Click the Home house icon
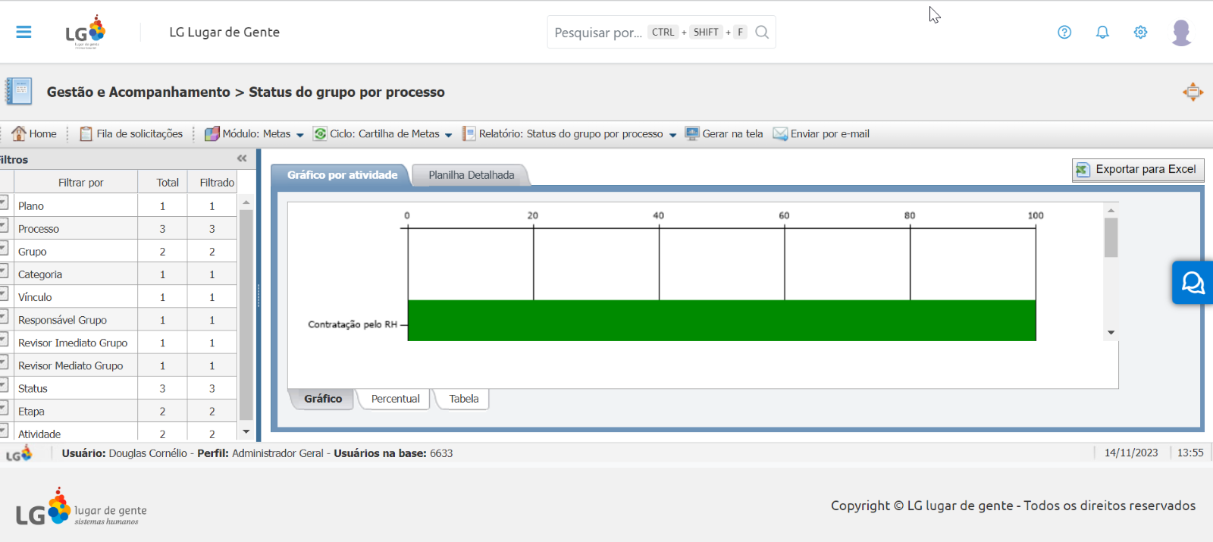 [x=19, y=133]
